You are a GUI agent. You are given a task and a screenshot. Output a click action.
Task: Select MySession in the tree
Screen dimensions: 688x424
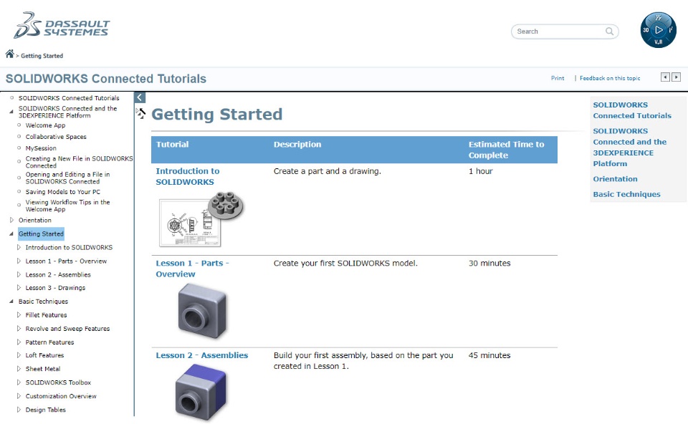tap(41, 148)
